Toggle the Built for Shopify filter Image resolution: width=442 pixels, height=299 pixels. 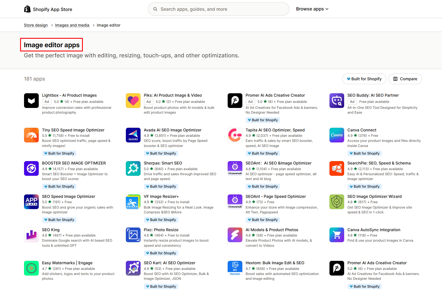(x=364, y=79)
